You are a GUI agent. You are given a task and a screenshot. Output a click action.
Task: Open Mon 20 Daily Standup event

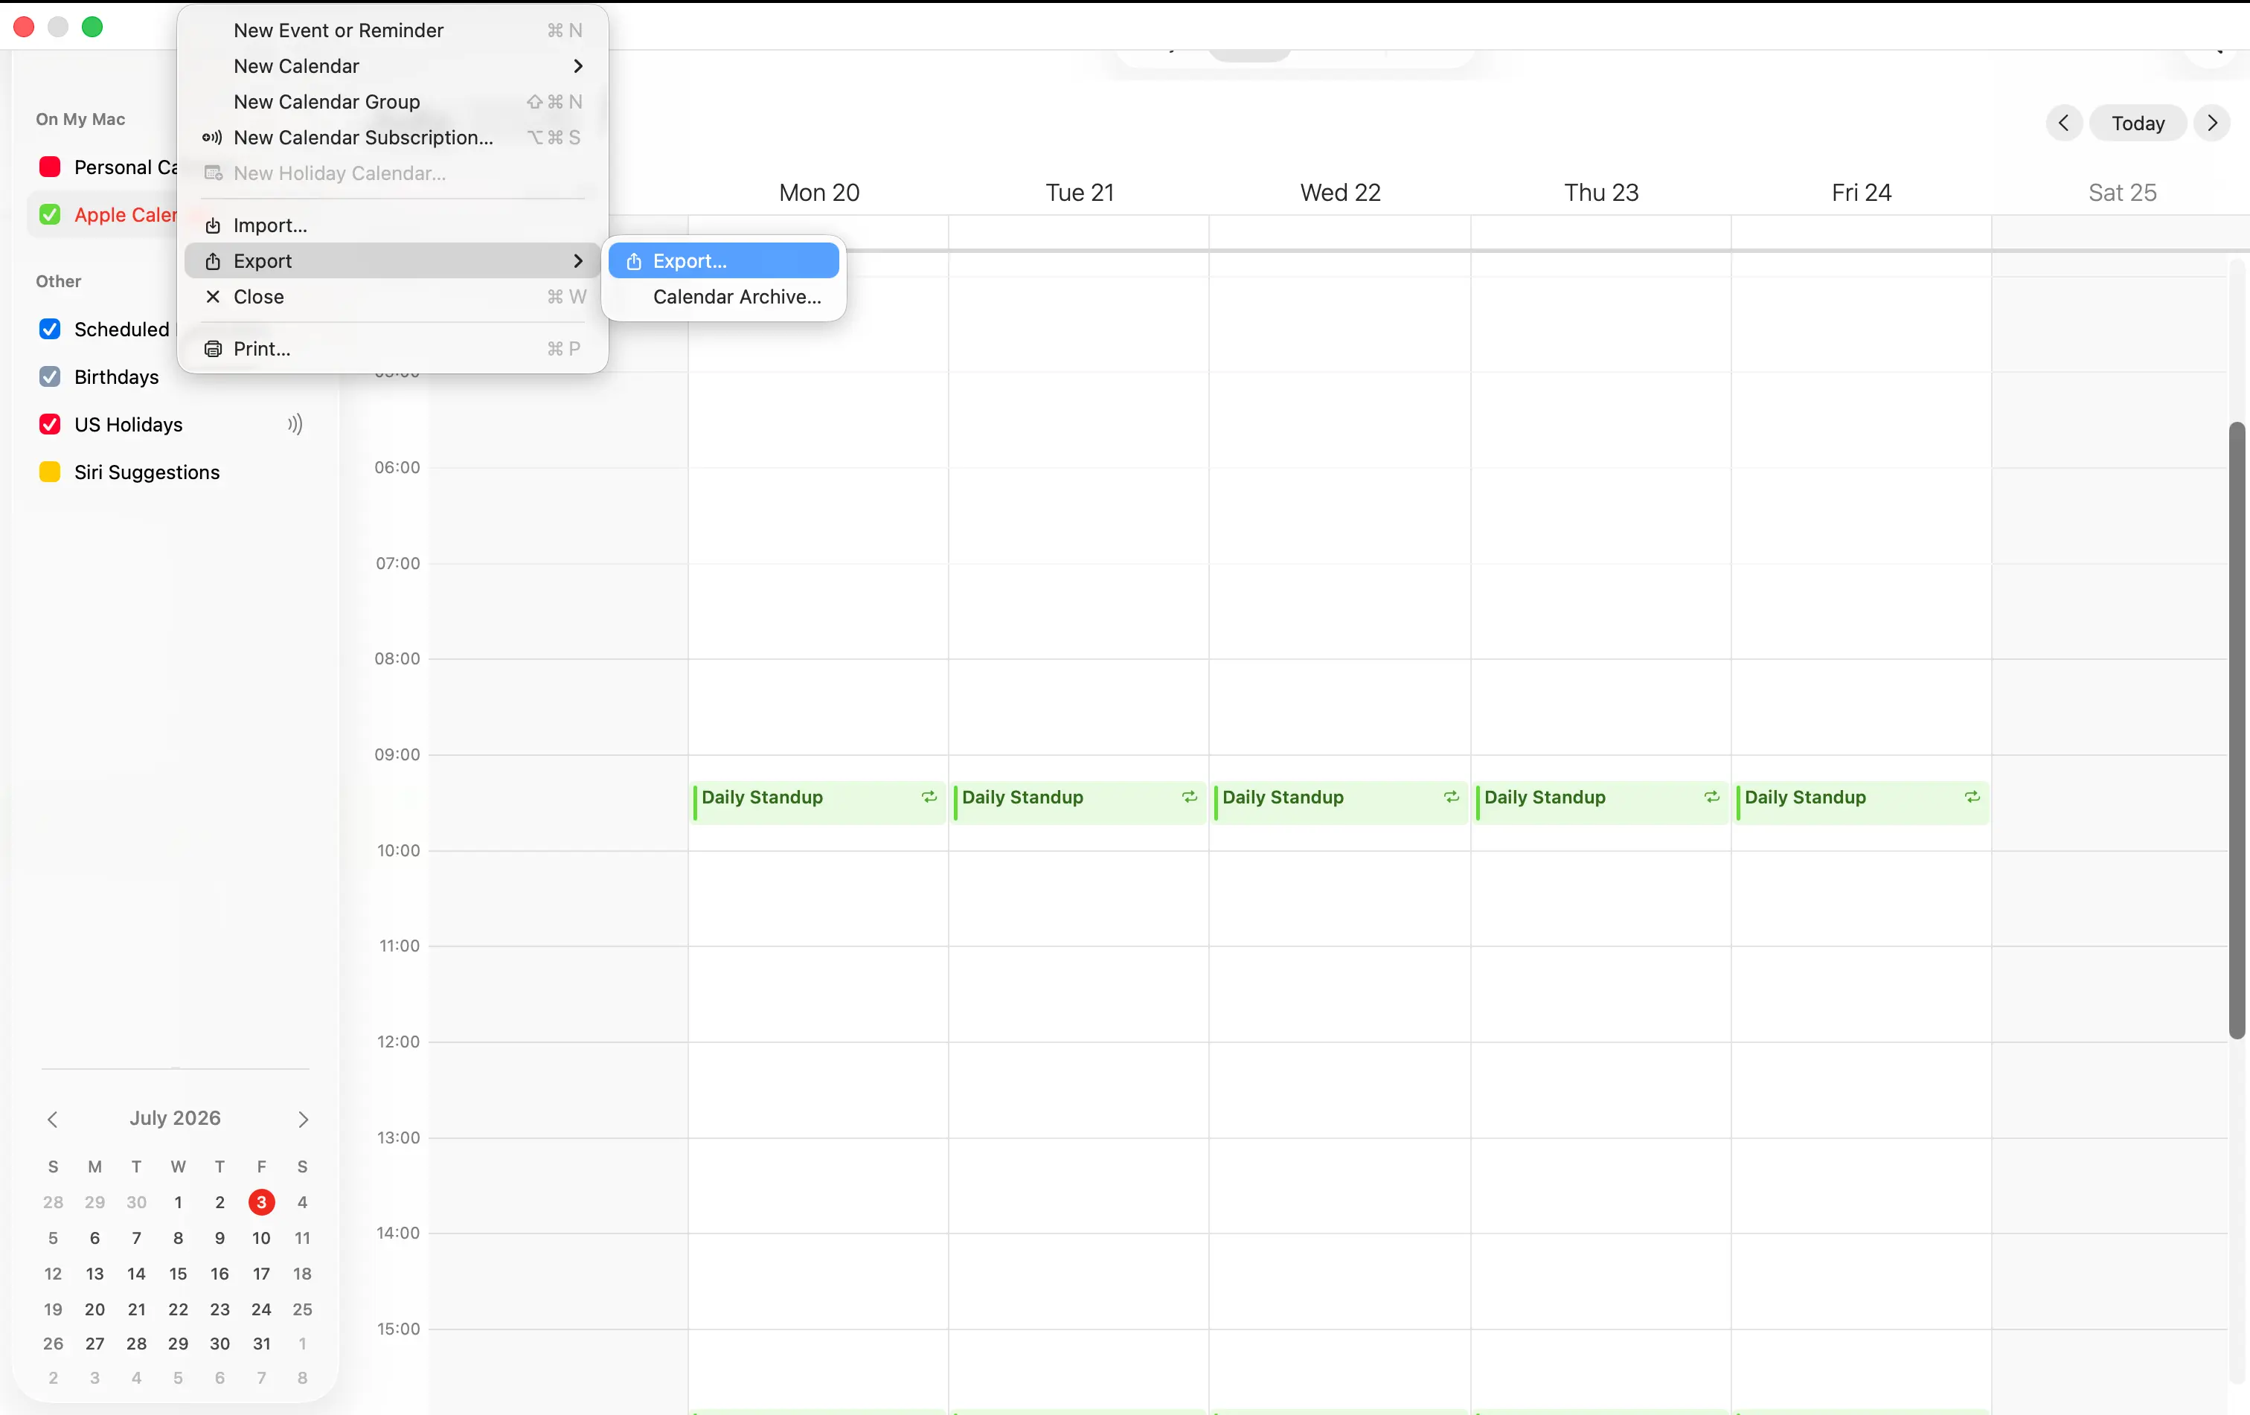[818, 802]
